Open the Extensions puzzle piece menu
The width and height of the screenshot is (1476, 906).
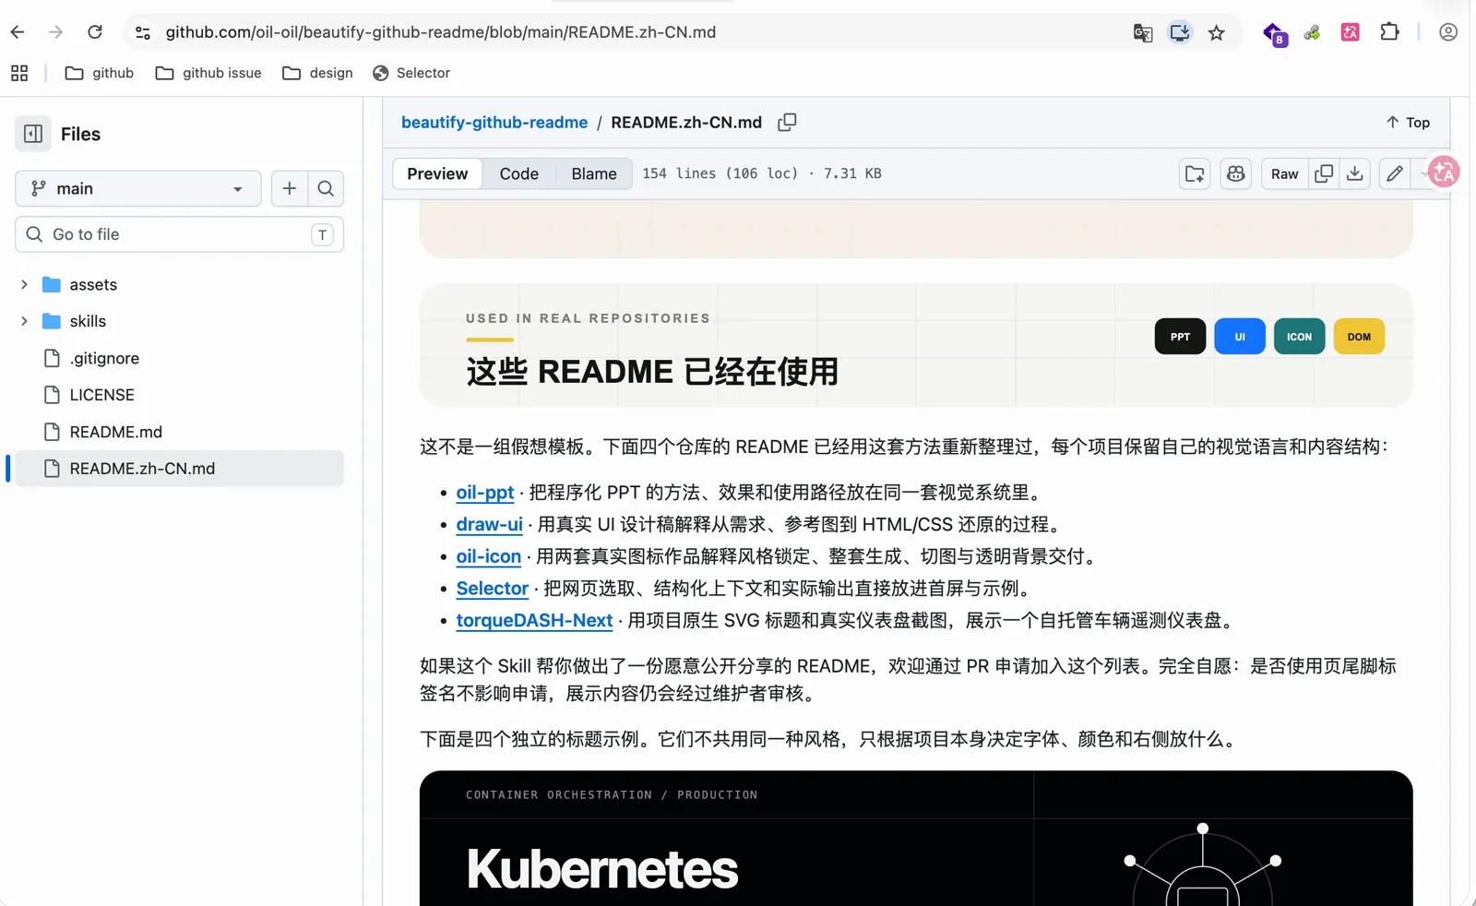click(1389, 32)
